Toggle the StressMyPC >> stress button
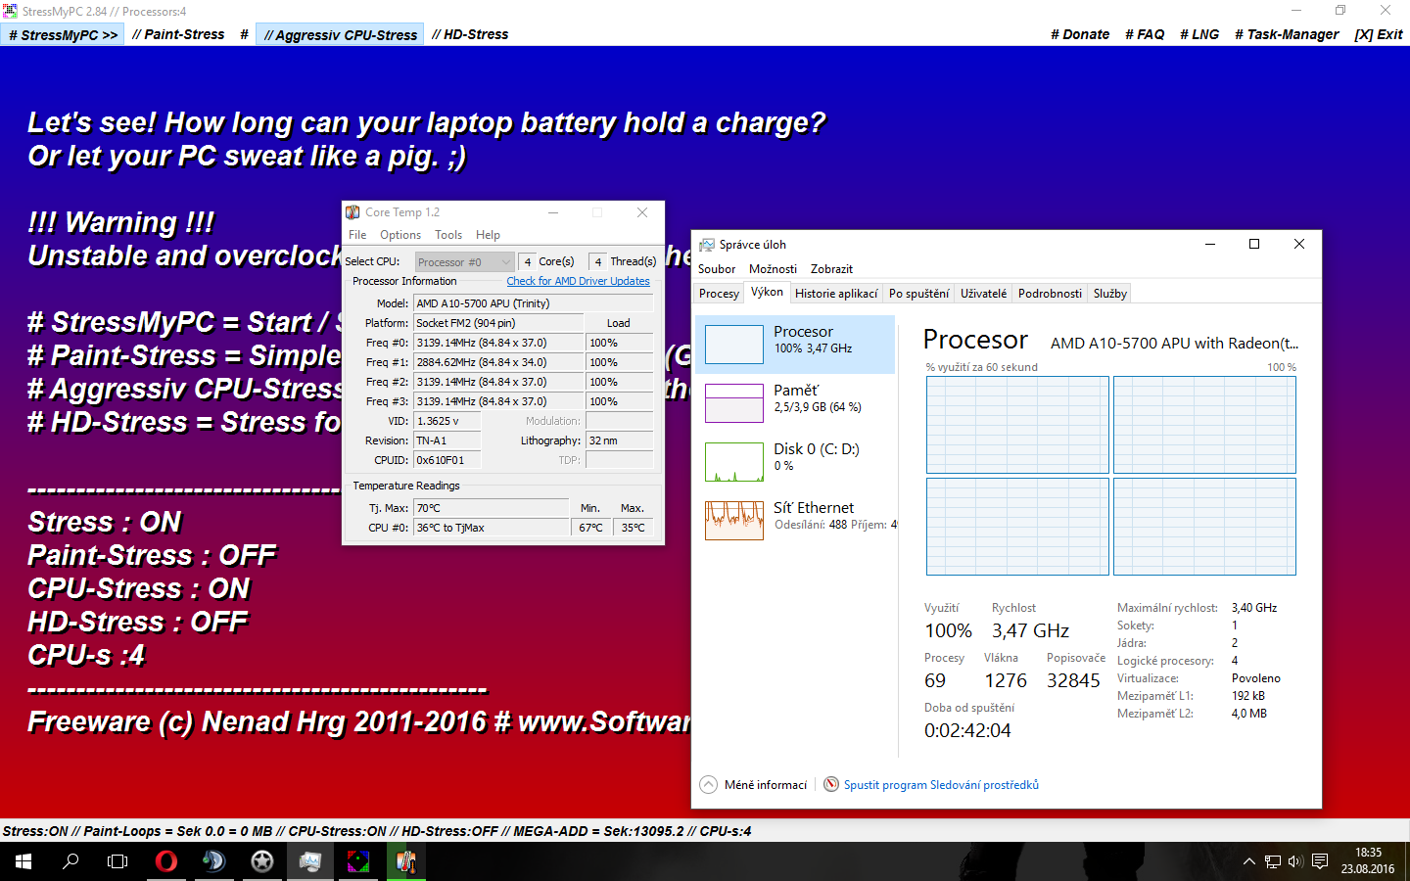The width and height of the screenshot is (1410, 881). coord(63,34)
